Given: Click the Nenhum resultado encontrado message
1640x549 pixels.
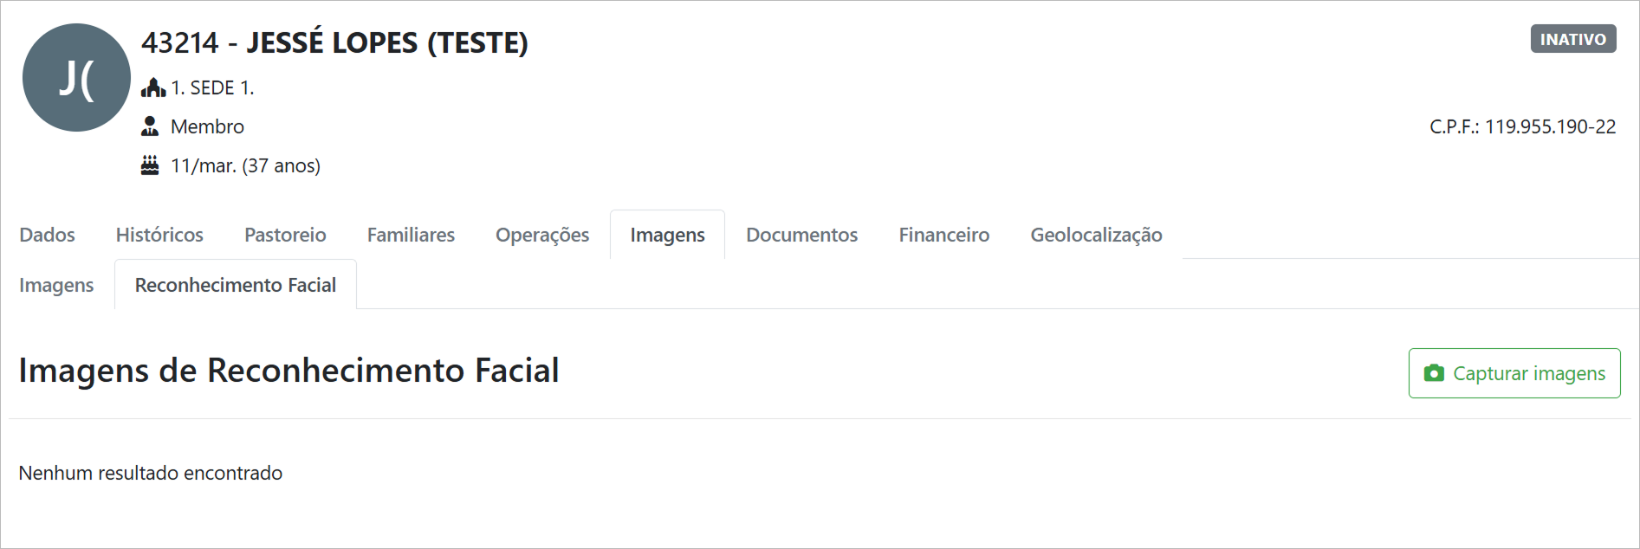Looking at the screenshot, I should pyautogui.click(x=151, y=473).
